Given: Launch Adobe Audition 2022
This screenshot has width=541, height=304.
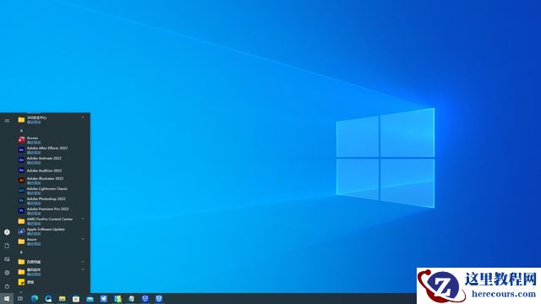Looking at the screenshot, I should coord(52,171).
